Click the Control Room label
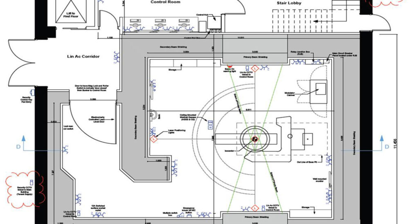This screenshot has height=224, width=409. pos(166,2)
